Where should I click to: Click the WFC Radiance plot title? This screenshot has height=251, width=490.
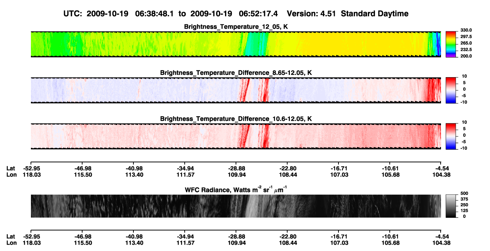(236, 189)
